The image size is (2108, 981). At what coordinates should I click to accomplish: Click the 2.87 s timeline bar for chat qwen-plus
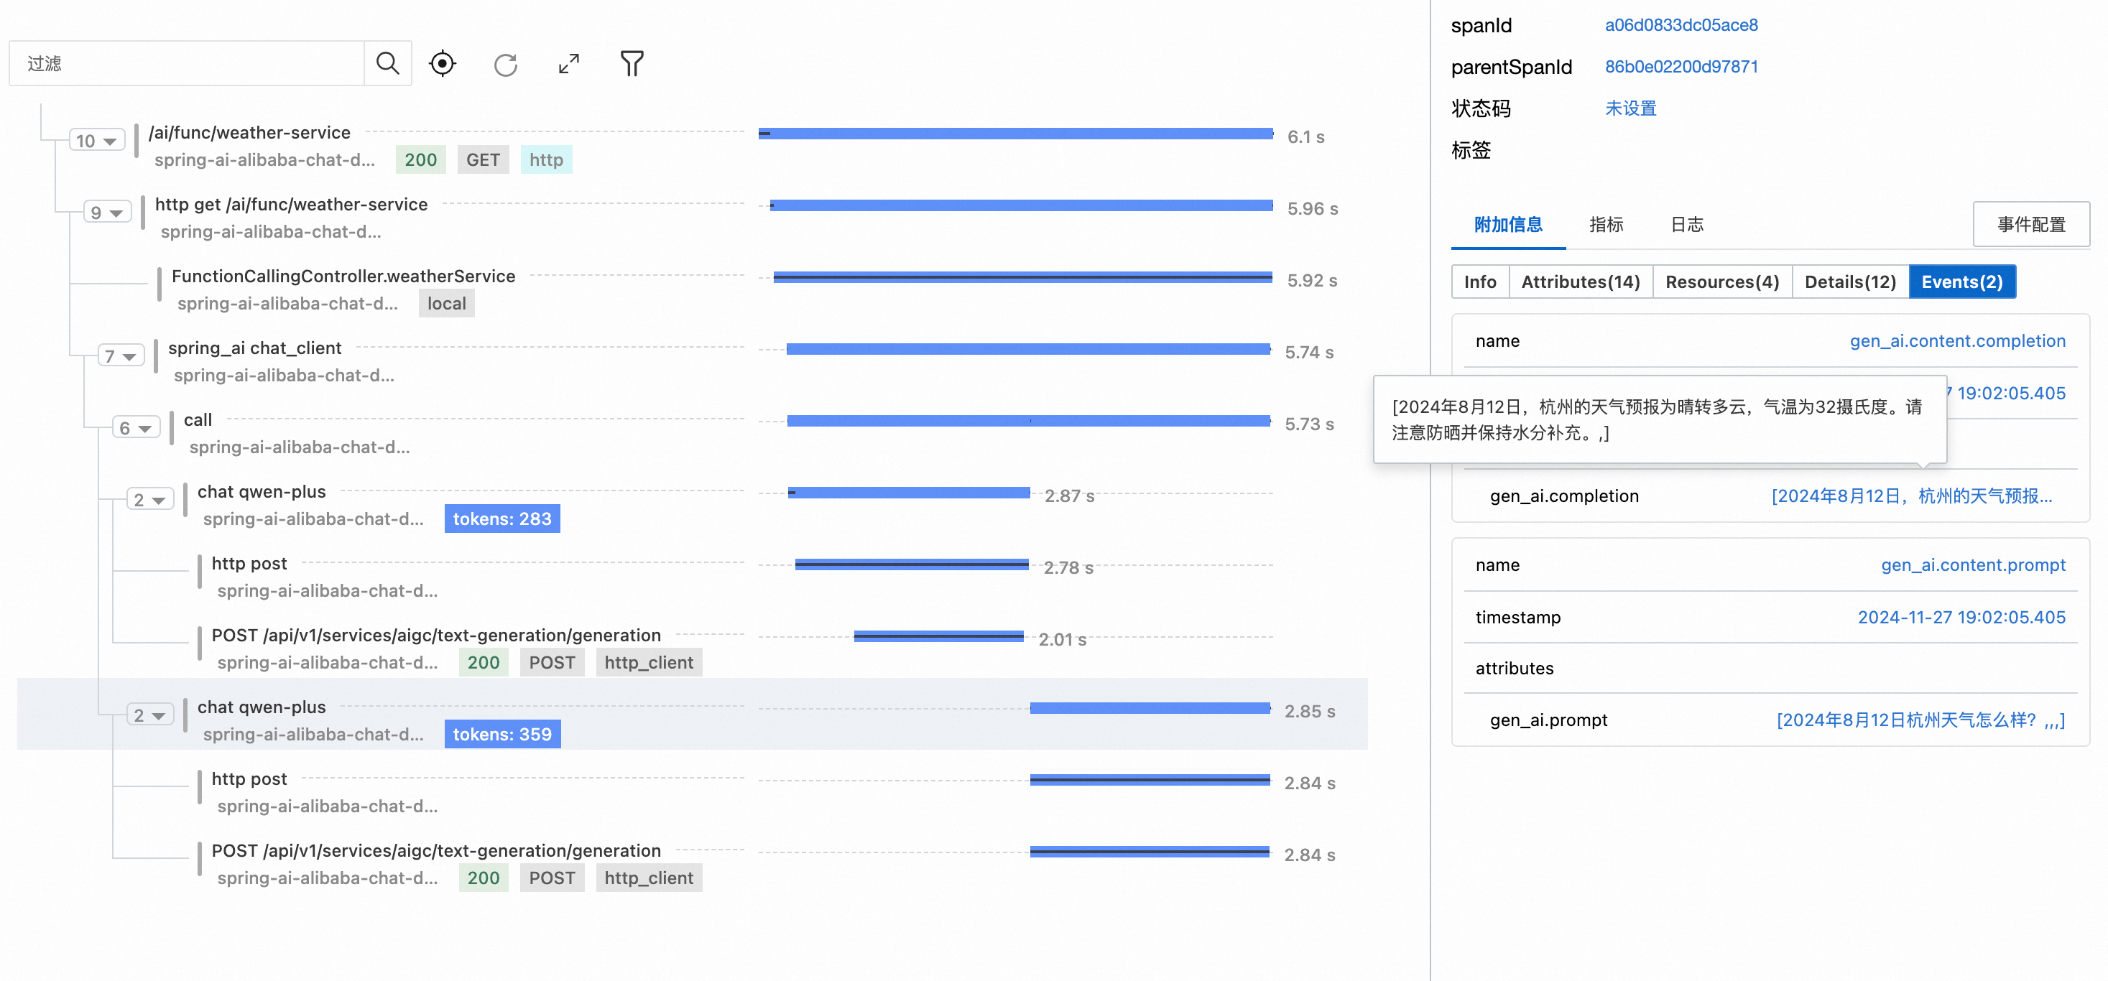coord(908,492)
